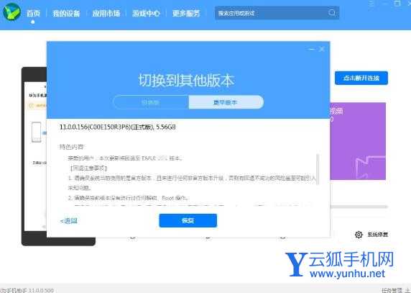411x293 pixels.
Task: Open 任务管理 in status bar
Action: [x=392, y=290]
